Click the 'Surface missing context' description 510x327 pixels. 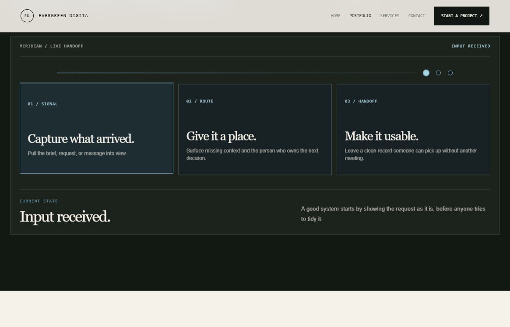coord(253,154)
